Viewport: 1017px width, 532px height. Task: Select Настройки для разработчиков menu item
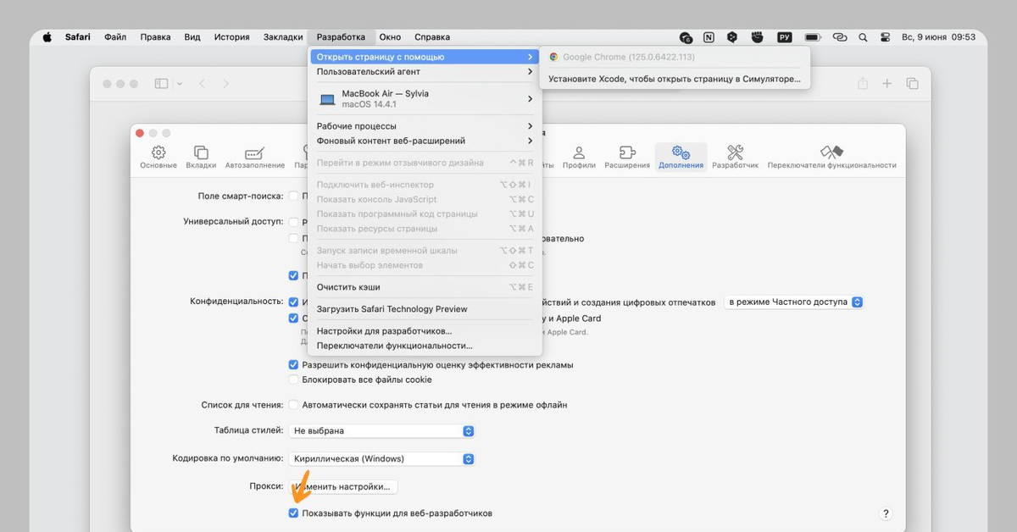[x=384, y=331]
